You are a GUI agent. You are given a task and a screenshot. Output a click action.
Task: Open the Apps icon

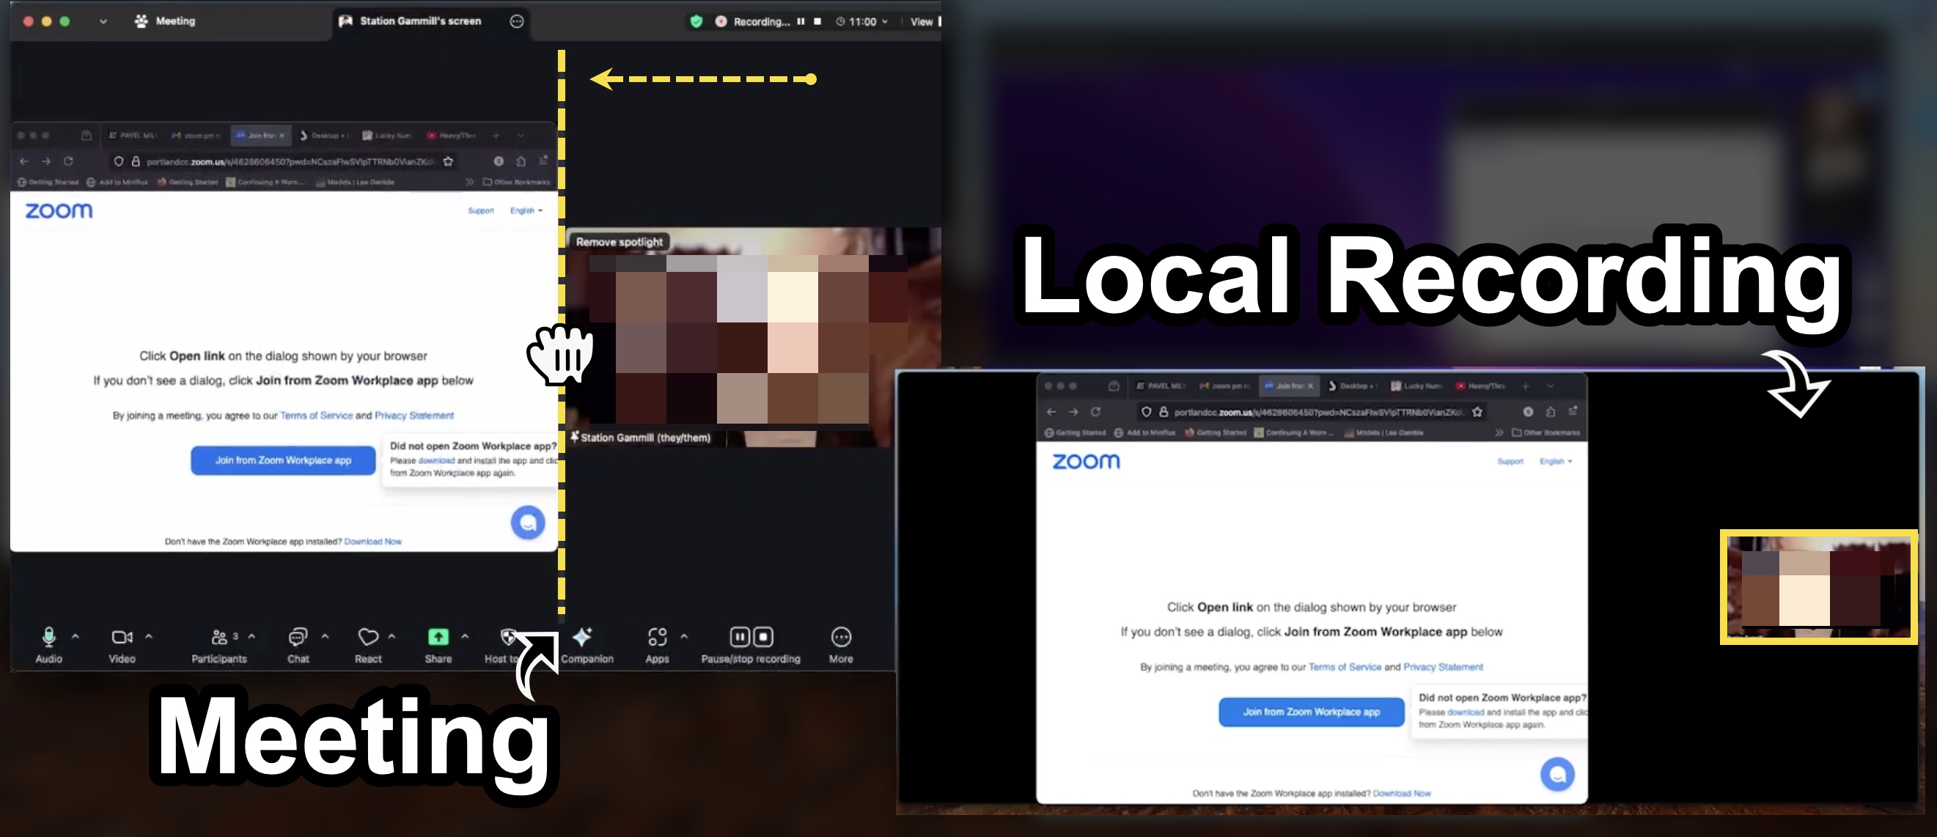(656, 637)
